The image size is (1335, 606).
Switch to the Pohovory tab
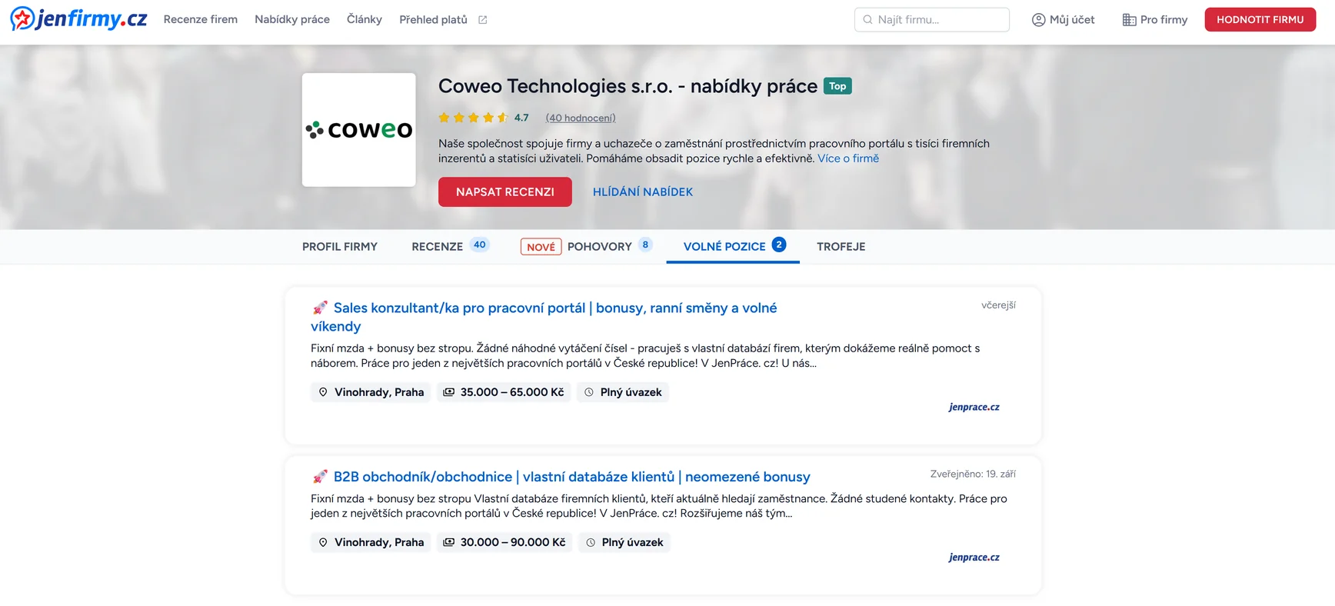(x=587, y=246)
